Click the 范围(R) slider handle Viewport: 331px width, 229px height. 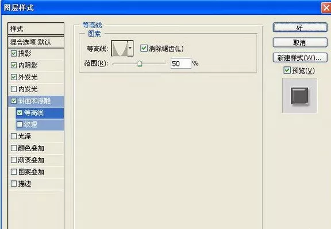(140, 64)
